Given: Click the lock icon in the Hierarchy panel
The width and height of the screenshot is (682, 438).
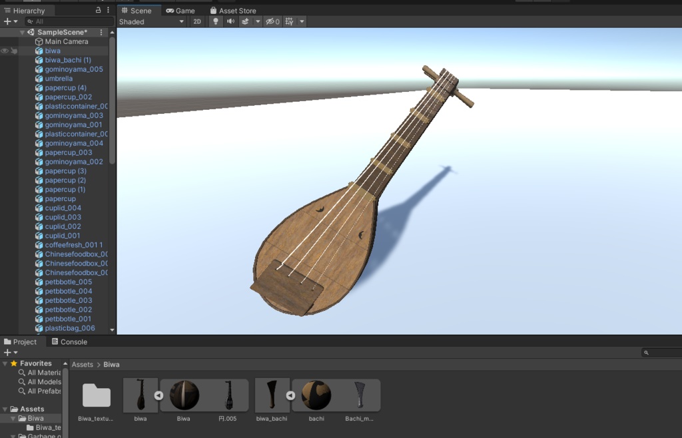Looking at the screenshot, I should 99,10.
